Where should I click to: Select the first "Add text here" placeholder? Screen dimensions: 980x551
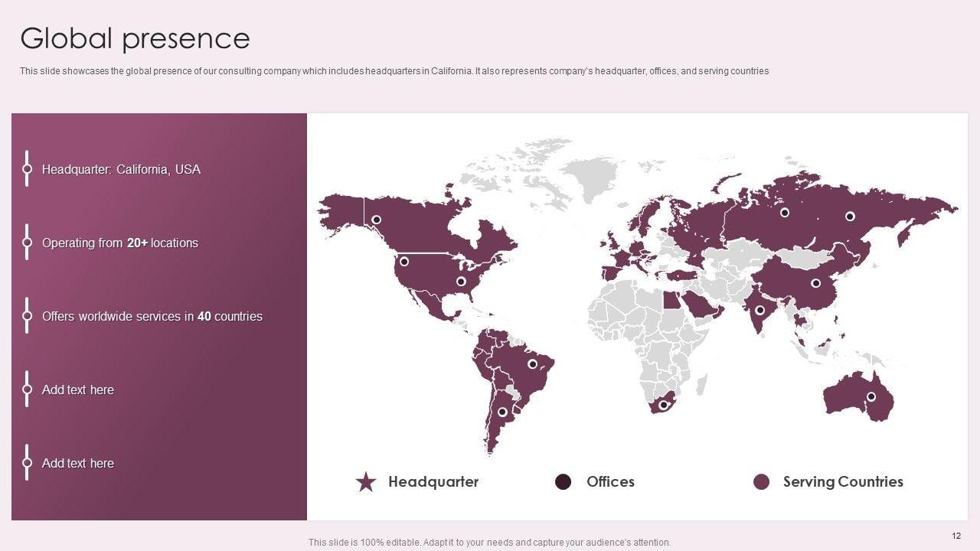[77, 390]
